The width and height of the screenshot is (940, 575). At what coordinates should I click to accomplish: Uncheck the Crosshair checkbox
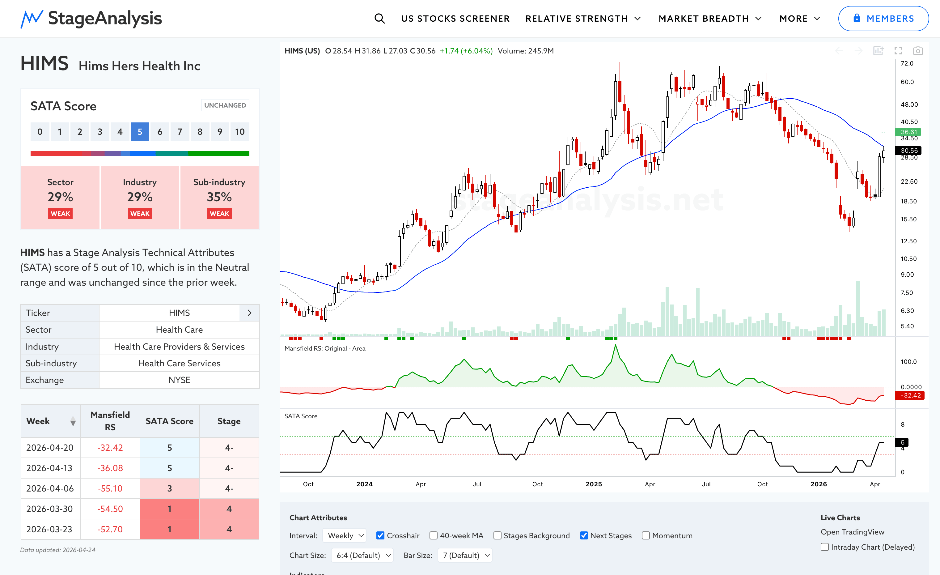380,535
